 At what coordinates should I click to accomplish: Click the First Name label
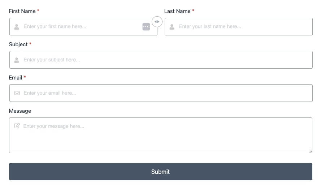[22, 11]
